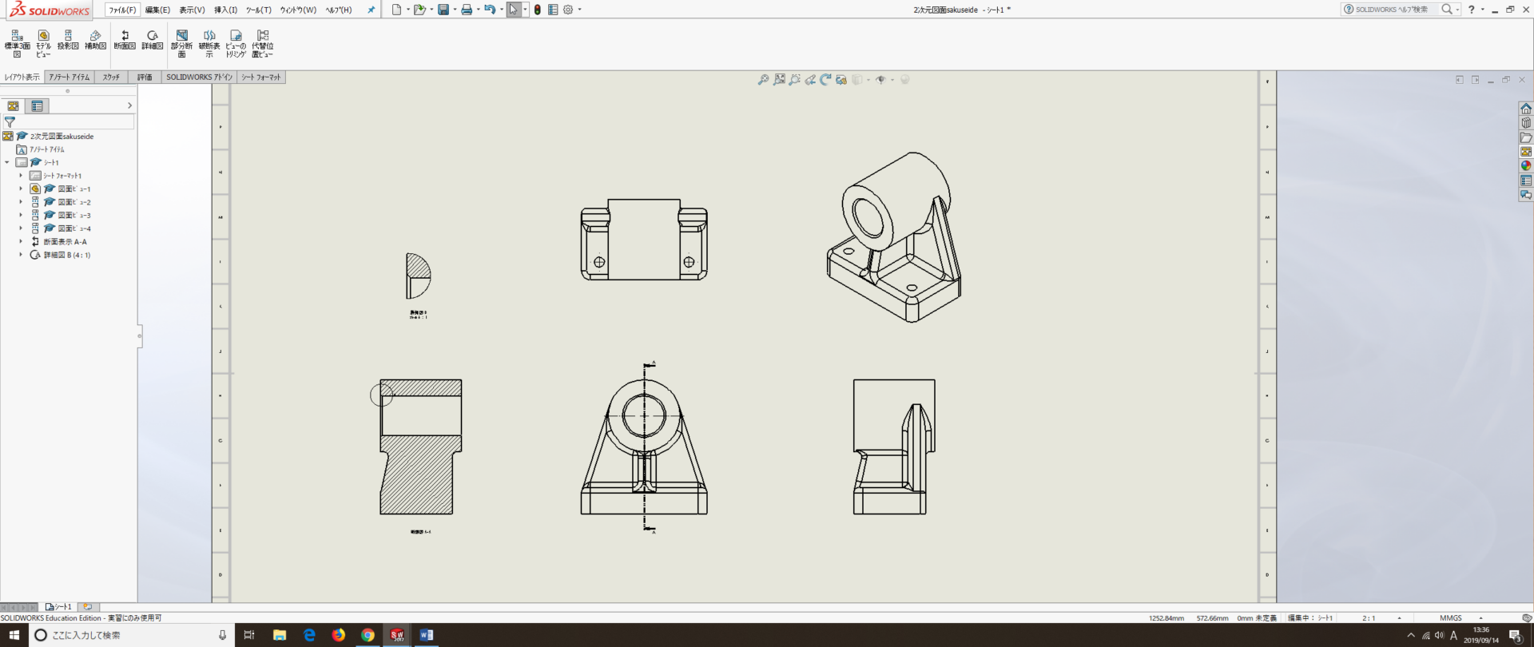Select the Crop View (ビューのトリミング) tool
The image size is (1534, 647).
(236, 43)
